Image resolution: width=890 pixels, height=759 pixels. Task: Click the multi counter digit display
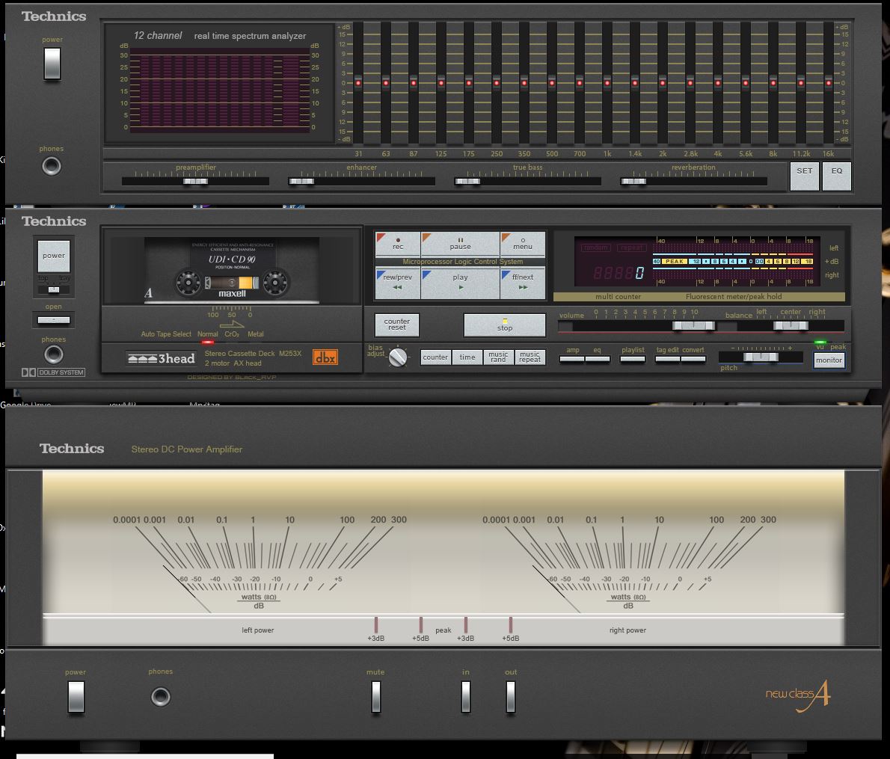click(x=618, y=273)
